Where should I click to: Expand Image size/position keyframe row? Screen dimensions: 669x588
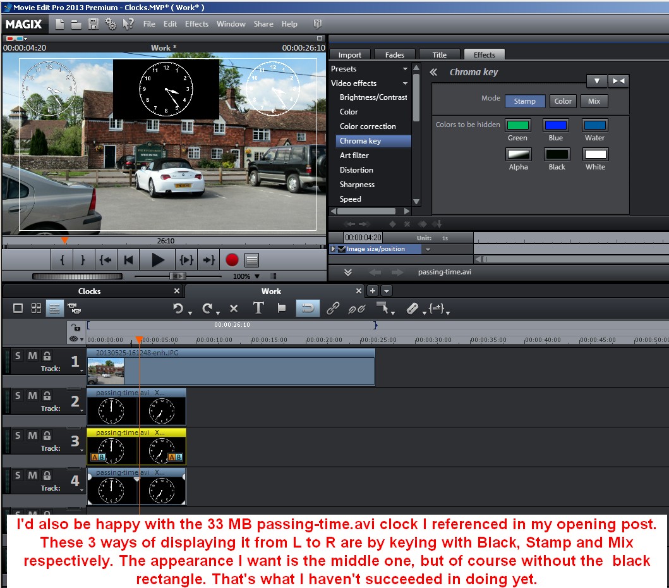click(x=333, y=249)
